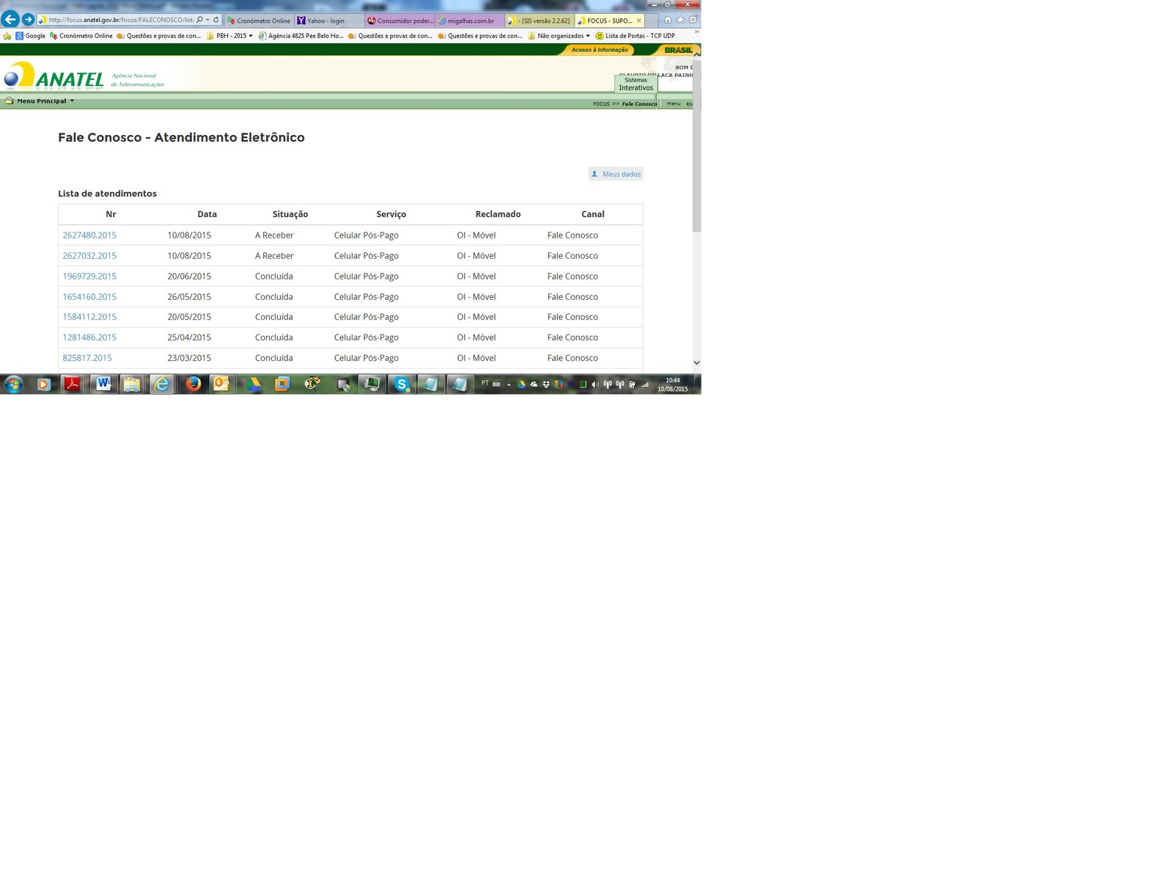Click the Nr column header
This screenshot has height=880, width=1173.
coord(111,214)
